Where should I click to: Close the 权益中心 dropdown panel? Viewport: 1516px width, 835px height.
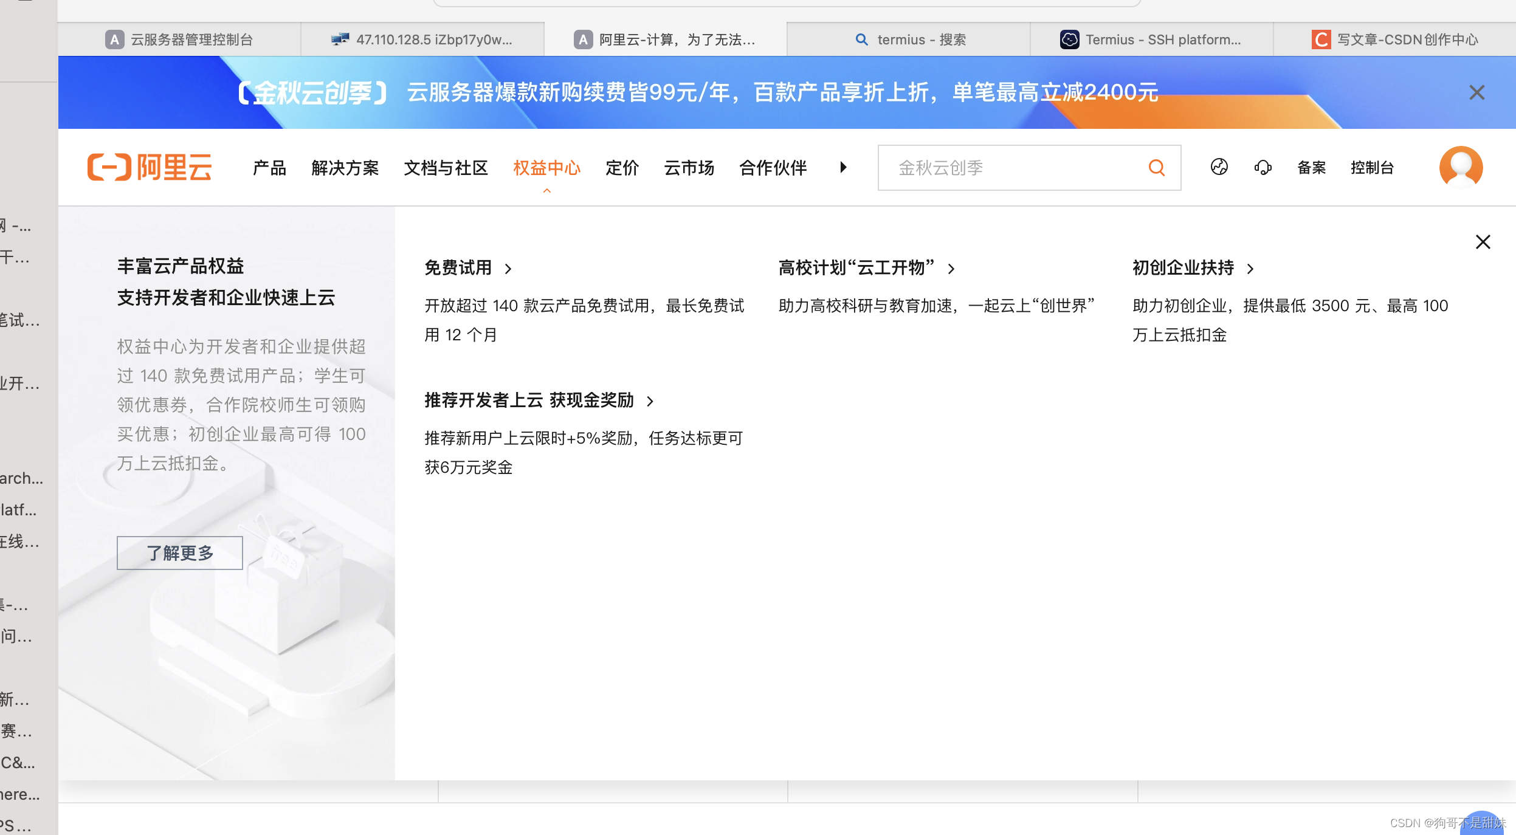click(x=1483, y=242)
